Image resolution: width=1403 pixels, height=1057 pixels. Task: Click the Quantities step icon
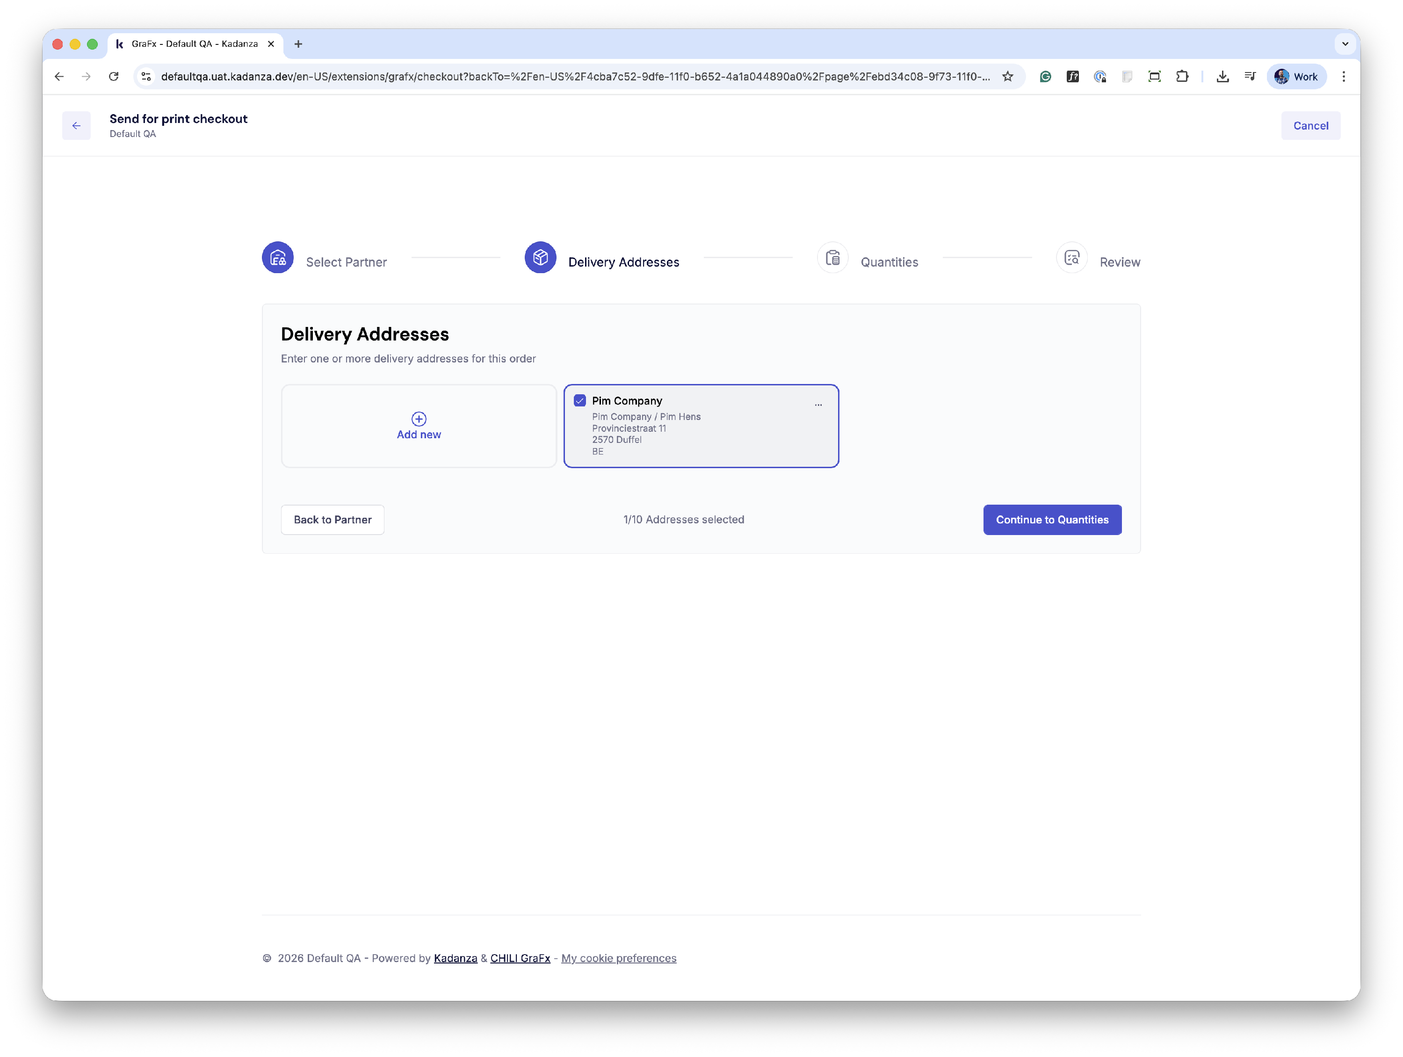click(x=832, y=258)
